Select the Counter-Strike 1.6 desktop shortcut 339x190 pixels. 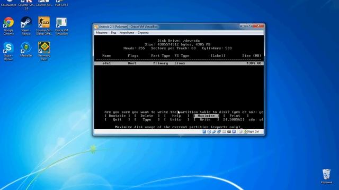26,5
